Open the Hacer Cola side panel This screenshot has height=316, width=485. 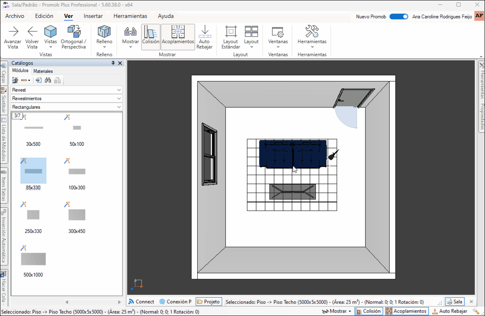(4, 287)
